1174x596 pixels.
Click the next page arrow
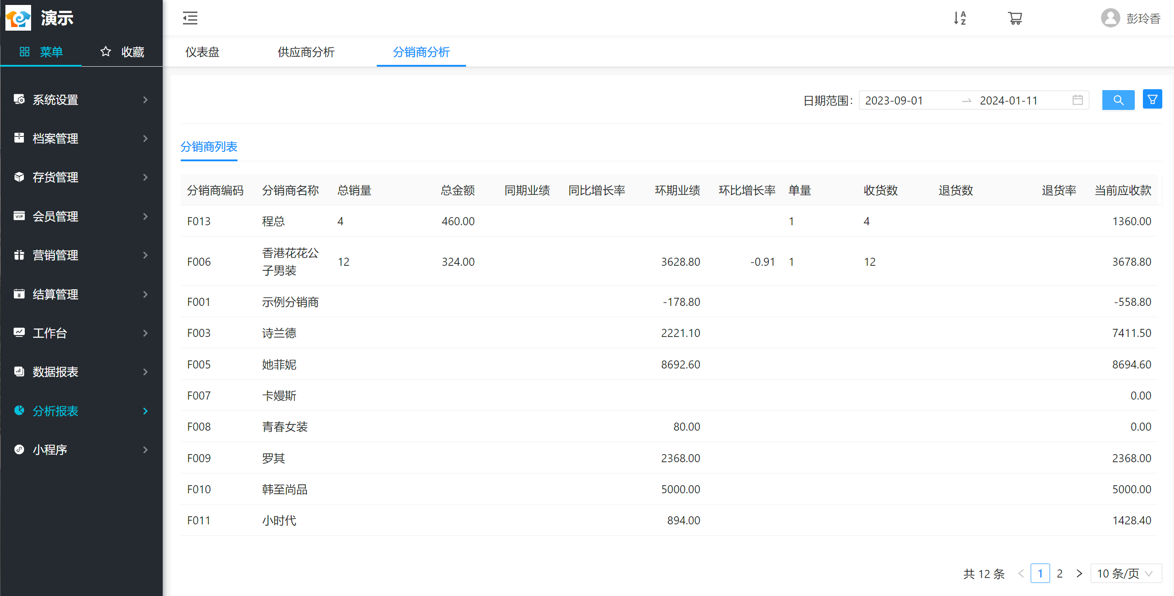point(1079,573)
